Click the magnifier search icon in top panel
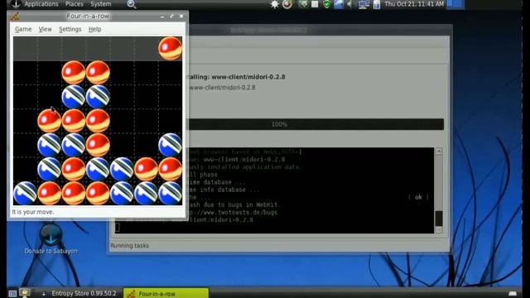The height and width of the screenshot is (298, 530). click(x=131, y=4)
